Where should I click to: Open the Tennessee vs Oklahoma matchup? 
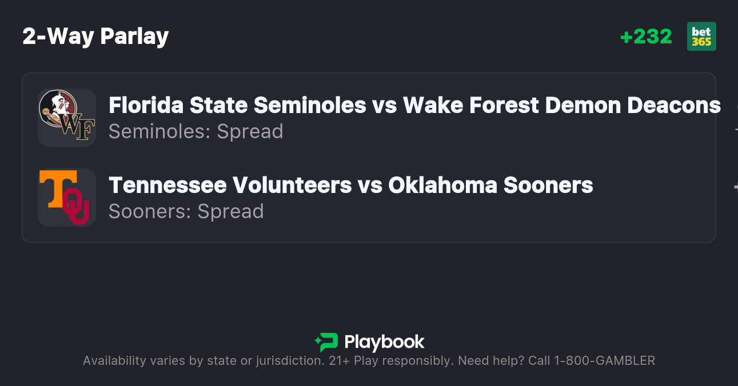click(x=350, y=186)
